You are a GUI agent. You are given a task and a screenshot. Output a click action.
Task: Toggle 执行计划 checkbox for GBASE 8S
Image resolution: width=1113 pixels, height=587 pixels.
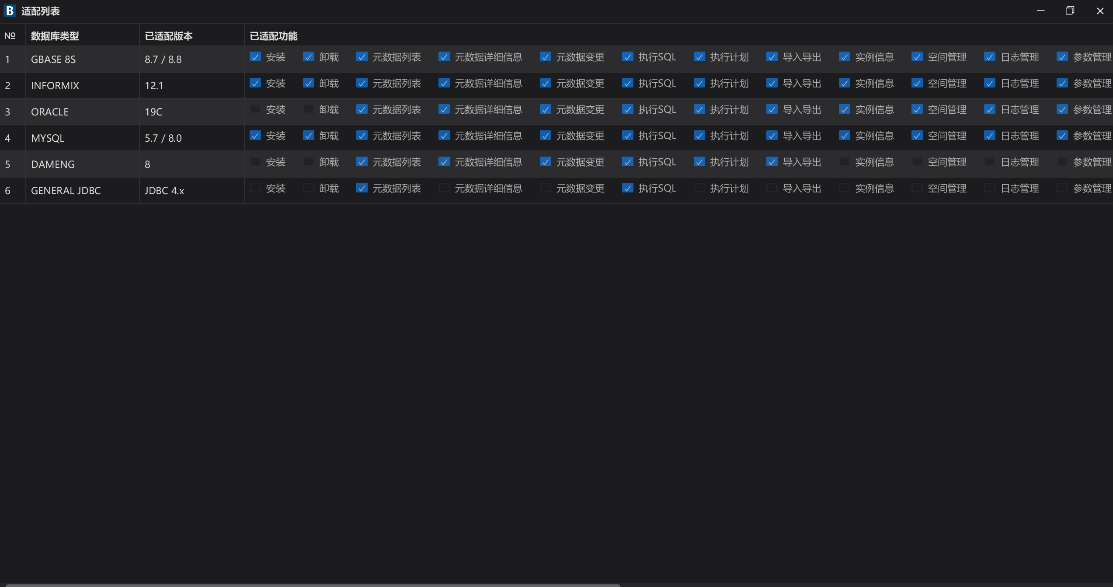(x=699, y=57)
